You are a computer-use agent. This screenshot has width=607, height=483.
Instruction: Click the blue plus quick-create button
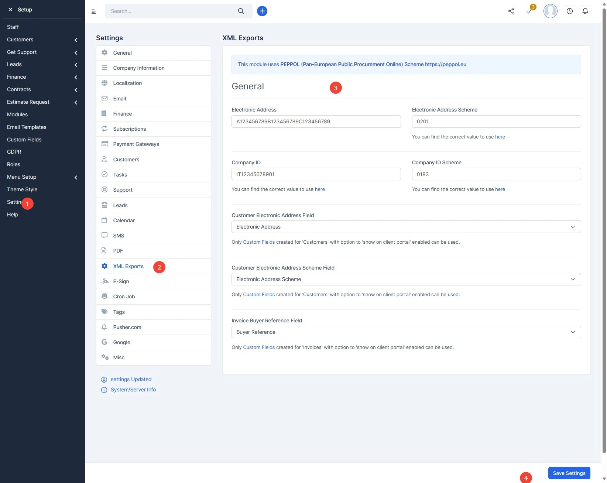click(262, 11)
